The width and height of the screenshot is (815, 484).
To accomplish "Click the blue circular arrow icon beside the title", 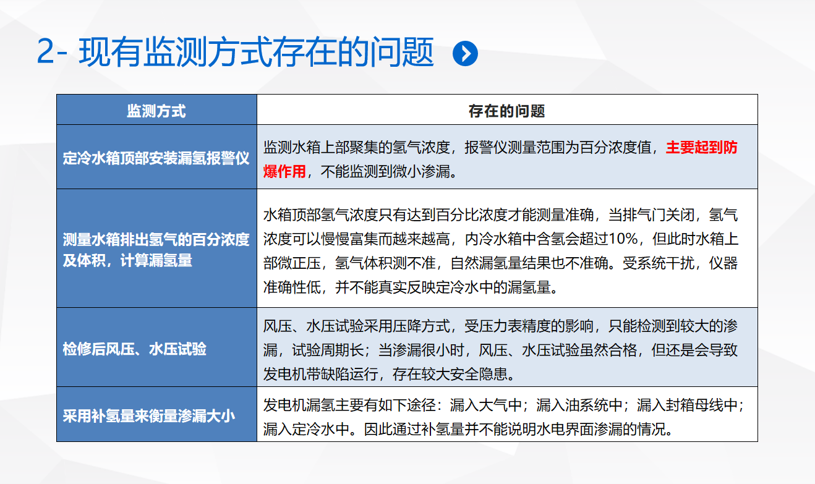I will pyautogui.click(x=465, y=54).
